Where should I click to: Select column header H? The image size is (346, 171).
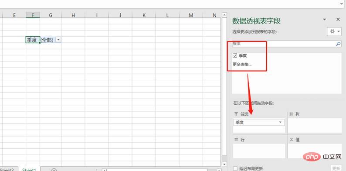(73, 15)
